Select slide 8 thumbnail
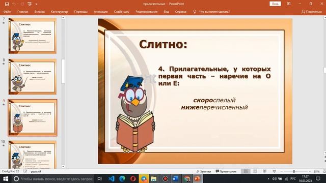 (33, 77)
